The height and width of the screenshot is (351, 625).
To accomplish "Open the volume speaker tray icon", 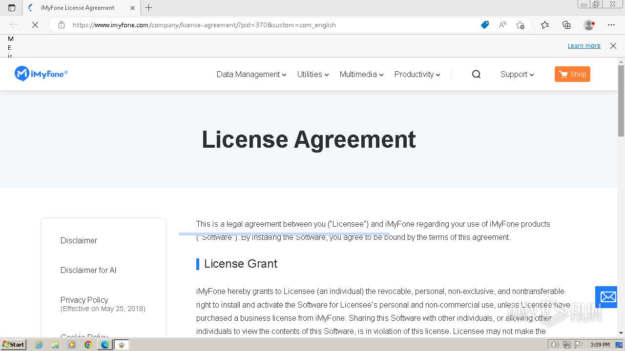I will [x=555, y=345].
